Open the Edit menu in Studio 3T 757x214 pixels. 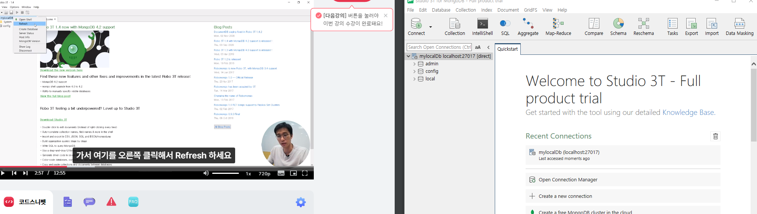click(423, 10)
